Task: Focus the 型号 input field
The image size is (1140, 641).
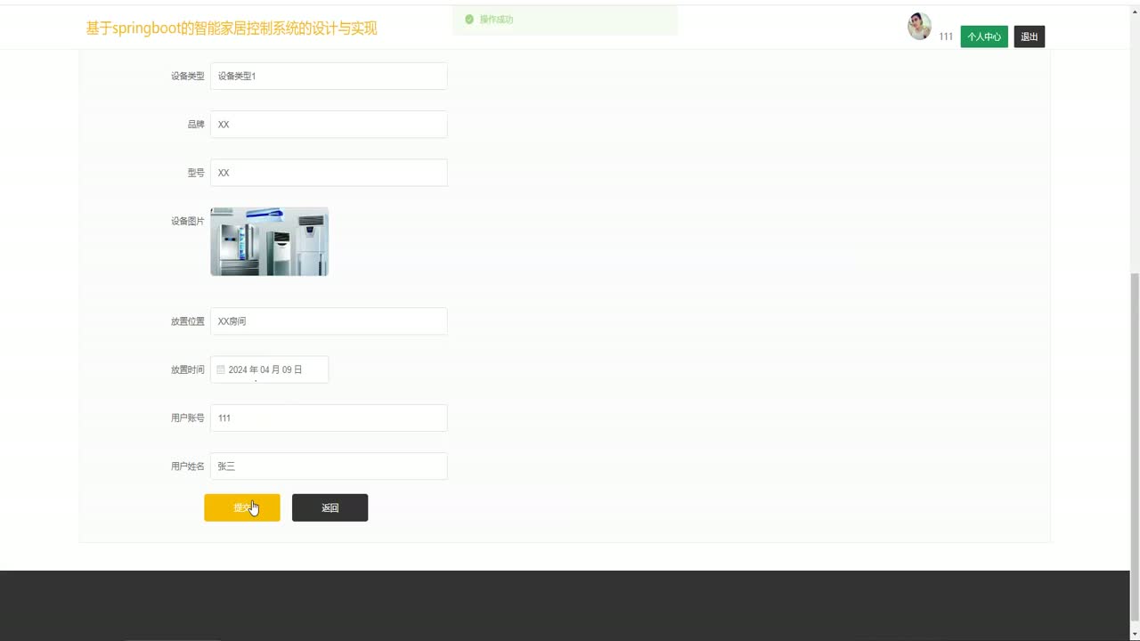Action: tap(329, 173)
